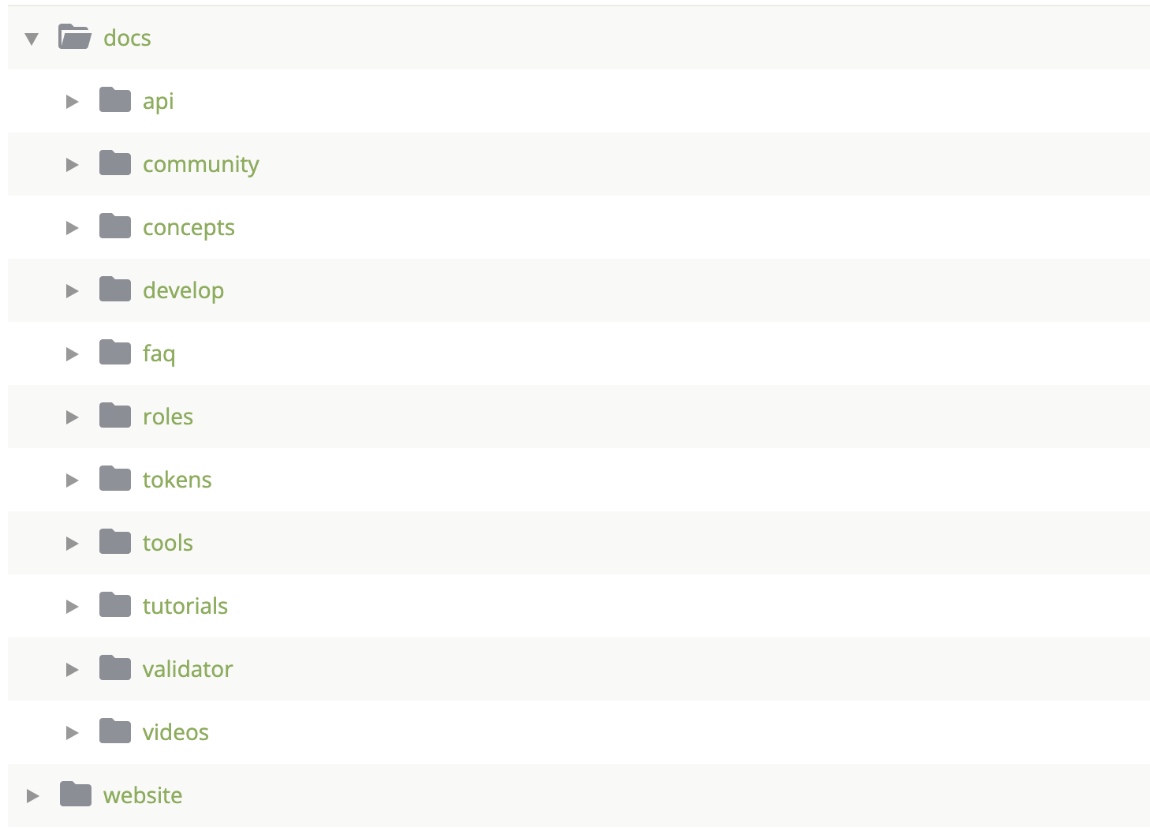The image size is (1150, 830).
Task: Open the videos folder link
Action: (x=176, y=732)
